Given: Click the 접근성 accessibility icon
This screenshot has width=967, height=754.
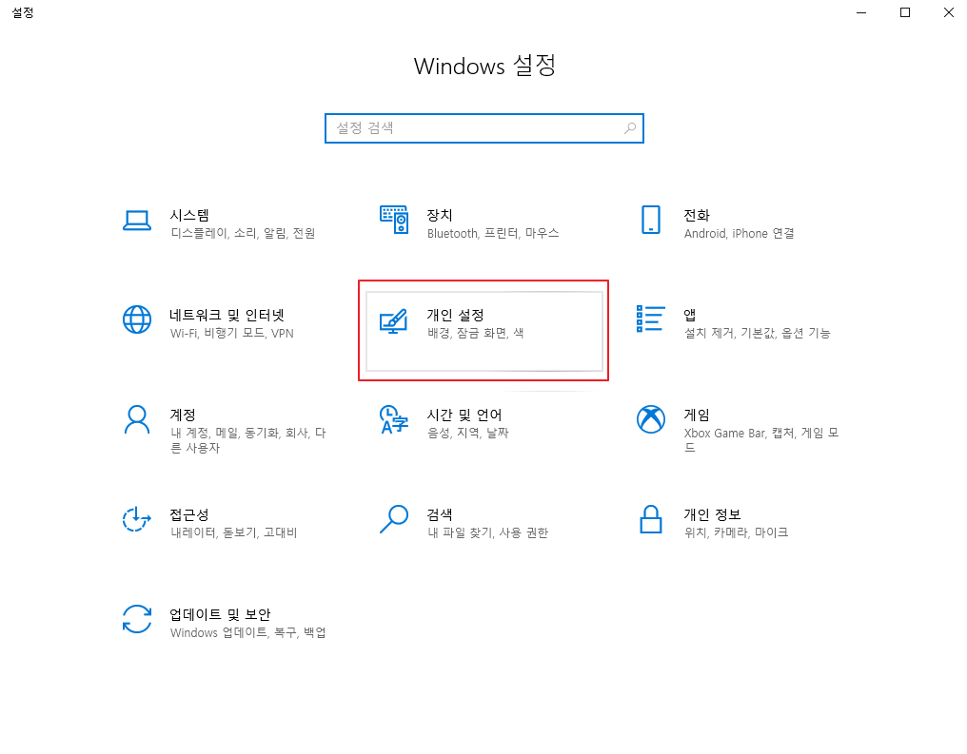Looking at the screenshot, I should pyautogui.click(x=137, y=519).
